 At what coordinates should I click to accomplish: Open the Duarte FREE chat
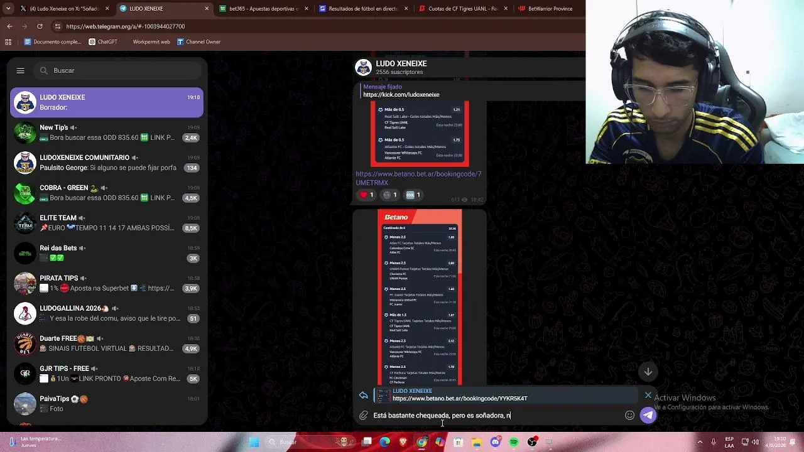(x=107, y=343)
